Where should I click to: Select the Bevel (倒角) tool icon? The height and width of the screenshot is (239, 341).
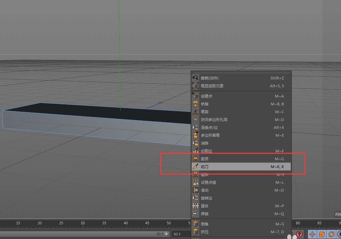coord(196,224)
